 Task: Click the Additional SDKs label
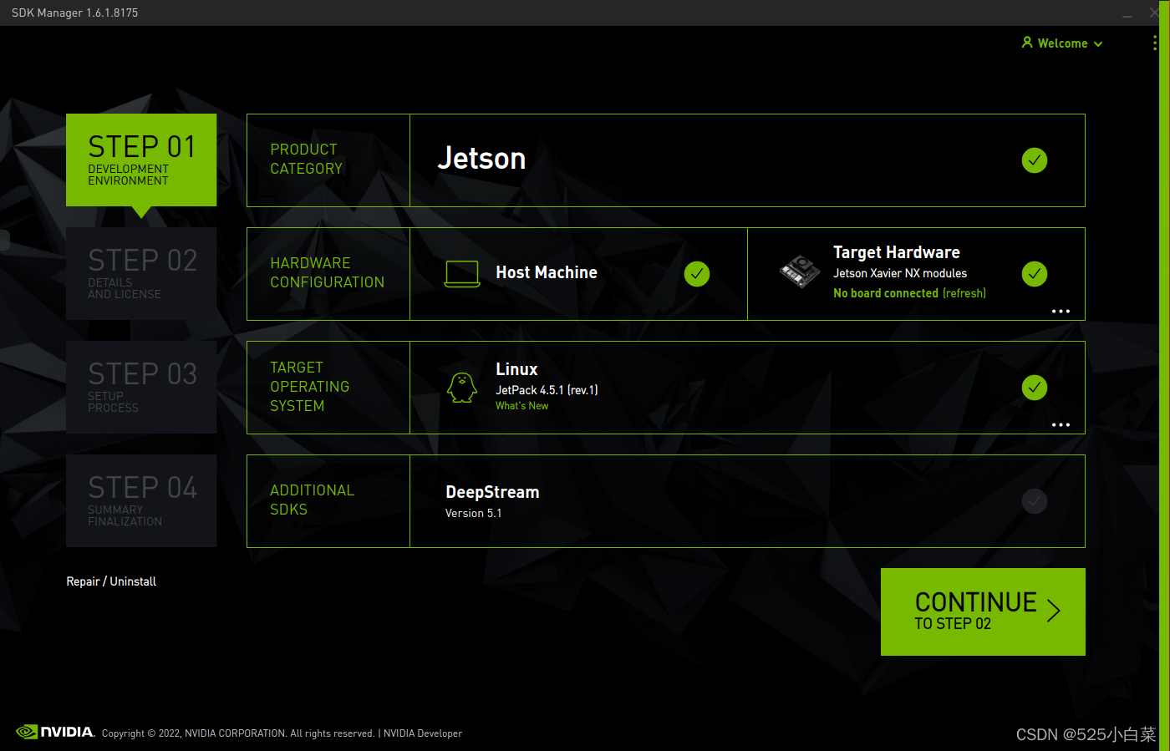(312, 500)
